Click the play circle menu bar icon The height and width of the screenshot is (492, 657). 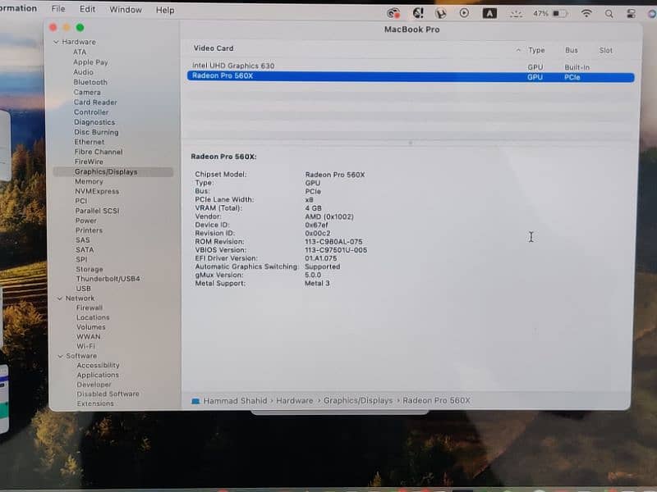click(x=465, y=13)
